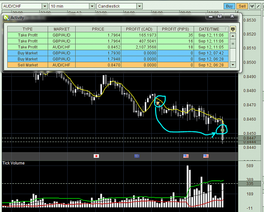
Task: Open the 10 min timeframe dropdown
Action: click(92, 6)
